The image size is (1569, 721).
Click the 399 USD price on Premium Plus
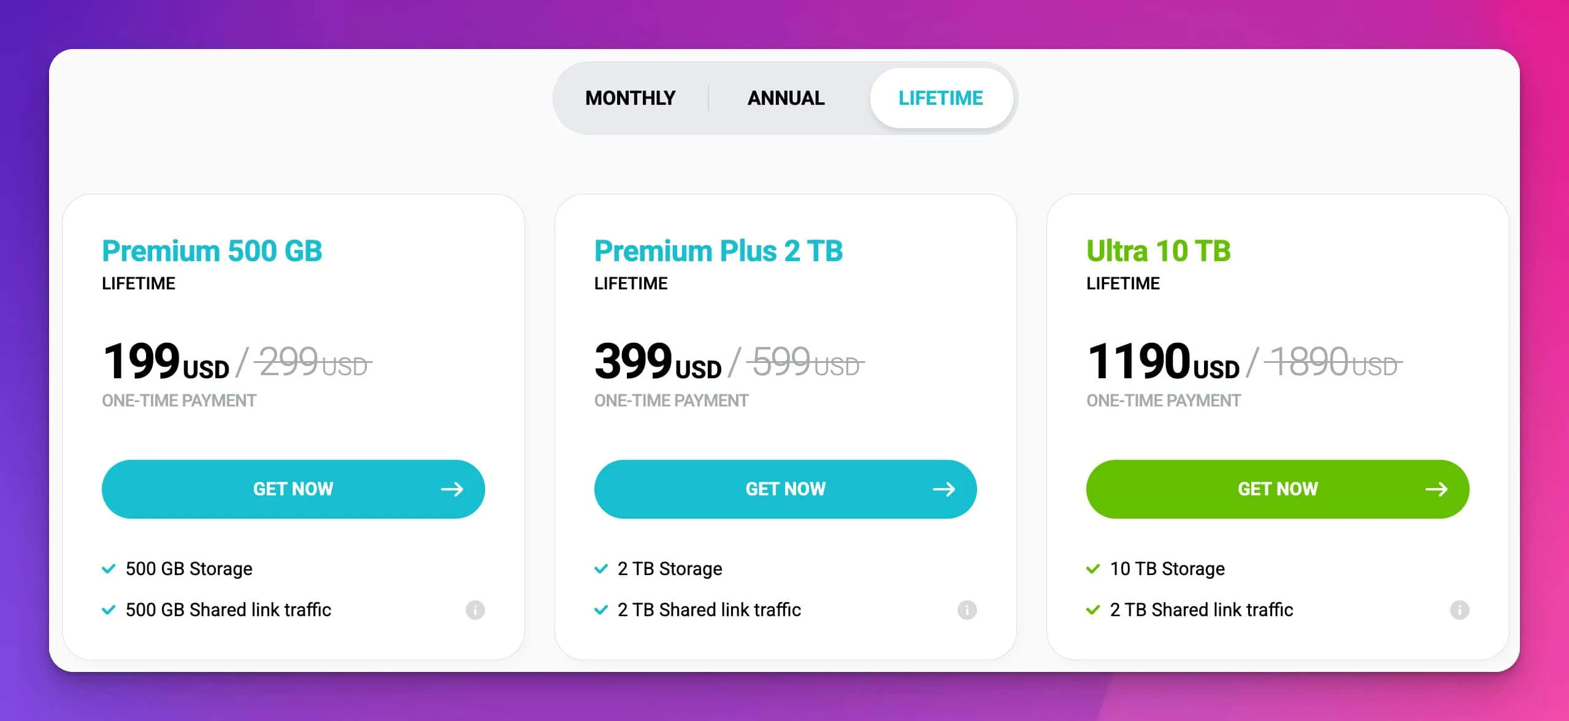[658, 363]
